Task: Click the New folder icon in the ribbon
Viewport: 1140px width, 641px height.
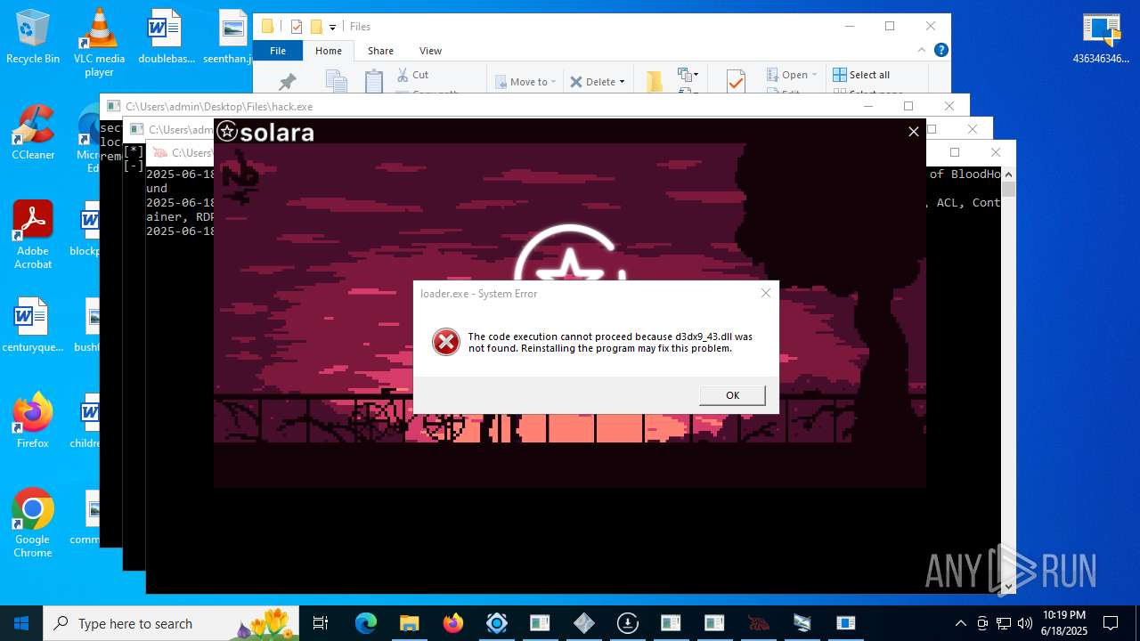Action: click(x=655, y=81)
